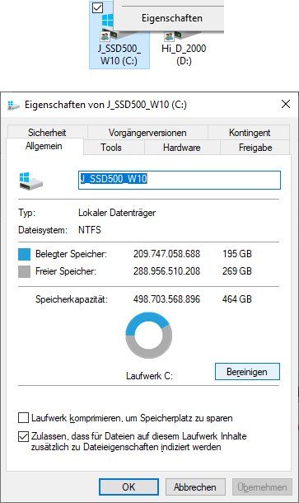The width and height of the screenshot is (299, 503).
Task: Click the drive name field J_SSD500_W10
Action: point(180,180)
